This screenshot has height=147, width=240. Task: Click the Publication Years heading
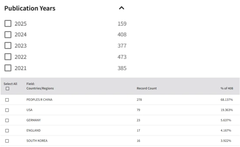click(30, 8)
